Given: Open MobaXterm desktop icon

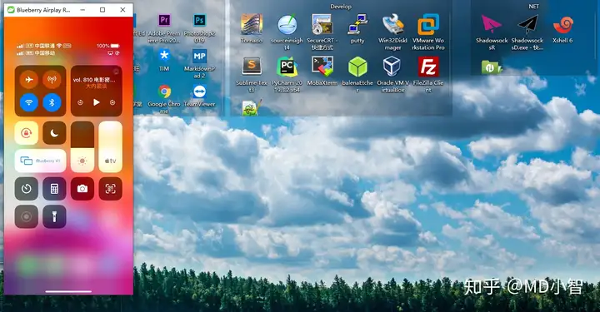Looking at the screenshot, I should [322, 71].
